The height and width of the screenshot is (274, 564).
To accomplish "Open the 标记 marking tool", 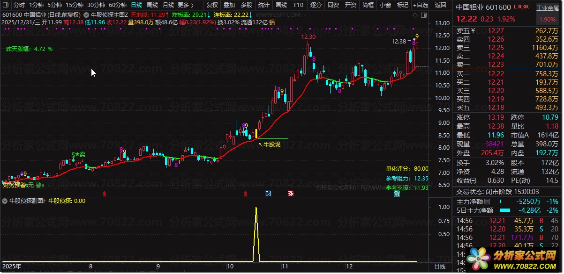I will (403, 5).
